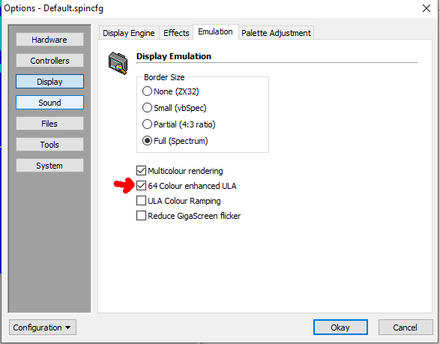440x344 pixels.
Task: Open the Effects tab
Action: pos(176,33)
